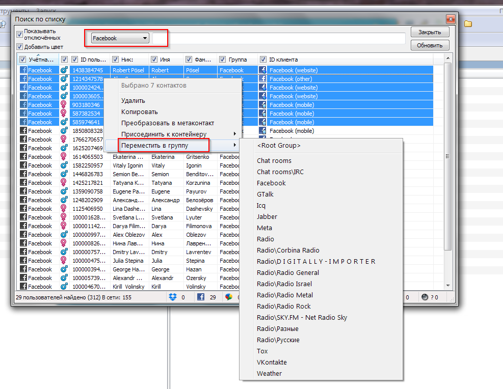Move contacts to the 'Radio\Radio Metal' group

[x=285, y=295]
